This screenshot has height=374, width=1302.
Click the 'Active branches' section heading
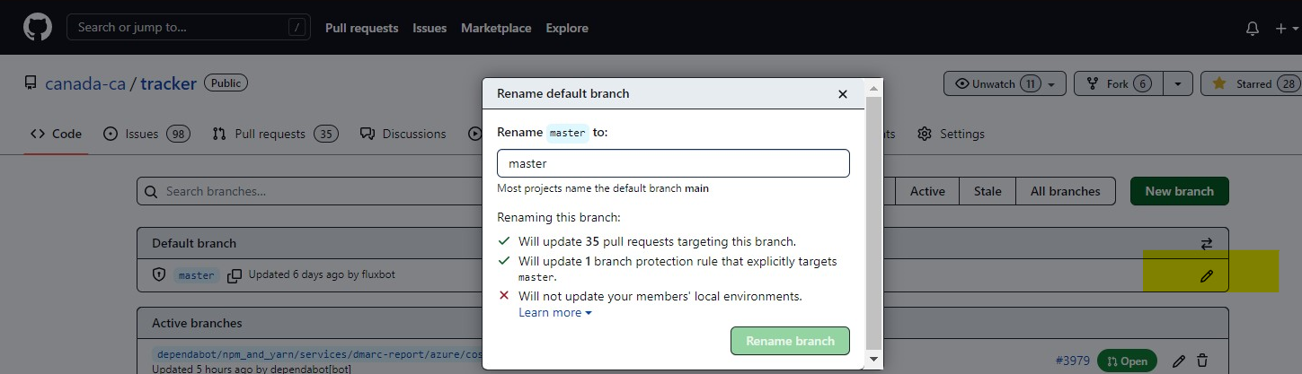point(197,323)
